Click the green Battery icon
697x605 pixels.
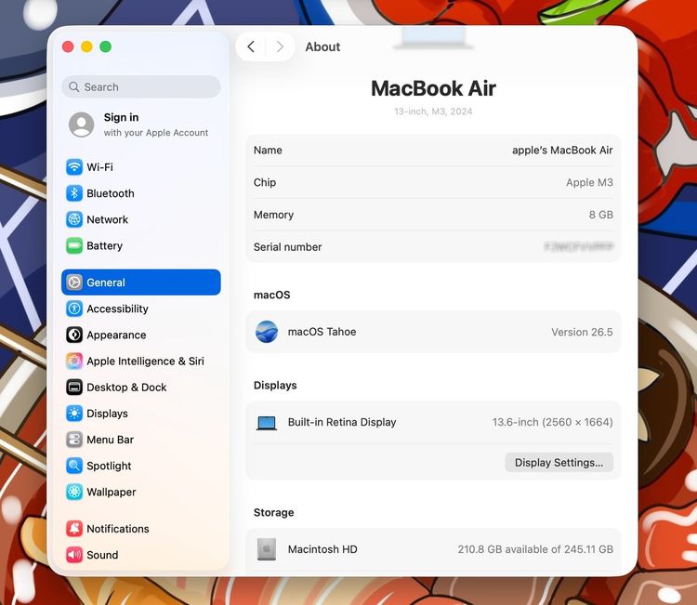click(74, 246)
